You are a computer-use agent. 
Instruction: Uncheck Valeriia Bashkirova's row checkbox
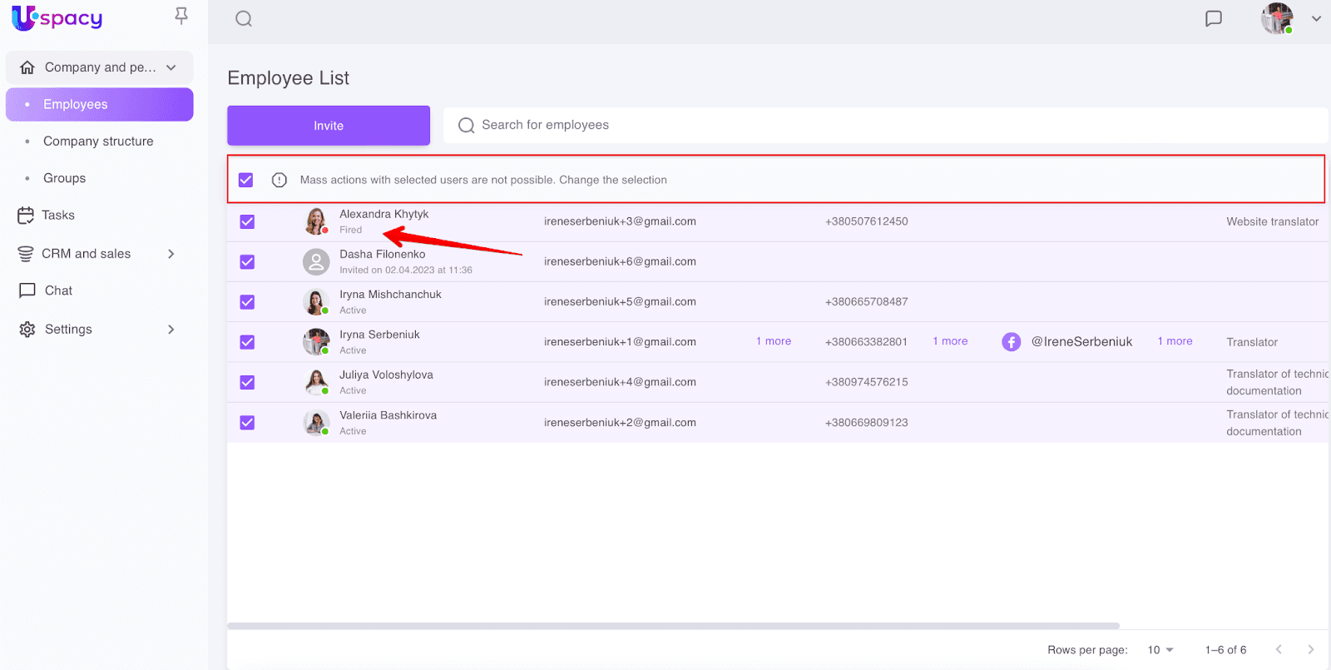[x=247, y=423]
